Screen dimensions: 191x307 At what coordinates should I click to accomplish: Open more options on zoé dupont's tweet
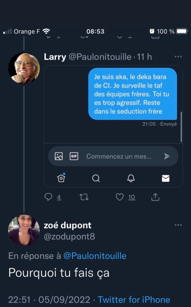click(178, 225)
